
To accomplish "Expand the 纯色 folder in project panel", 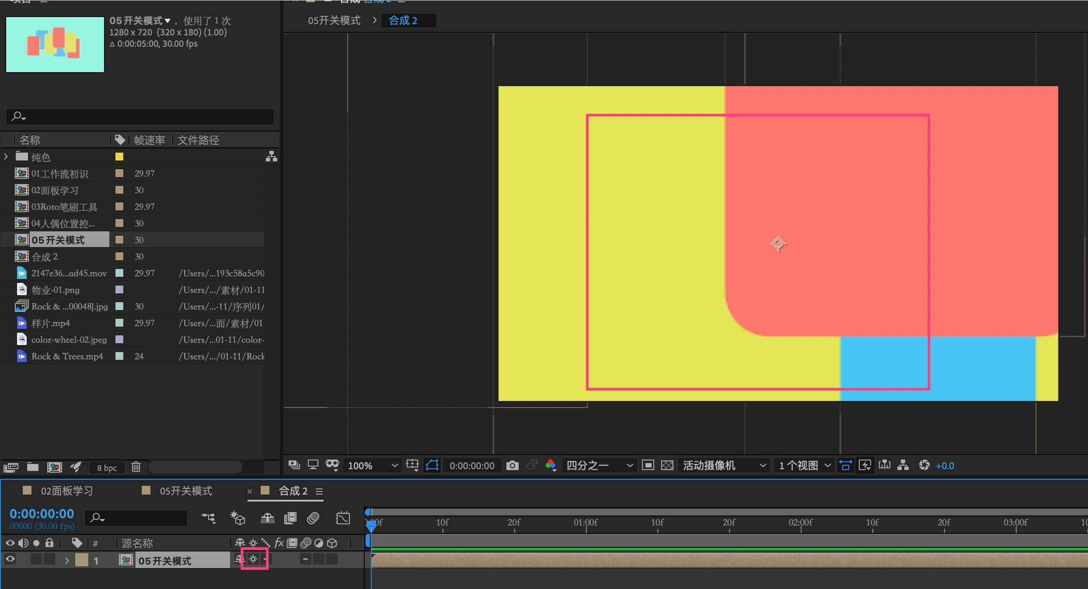I will [x=6, y=157].
